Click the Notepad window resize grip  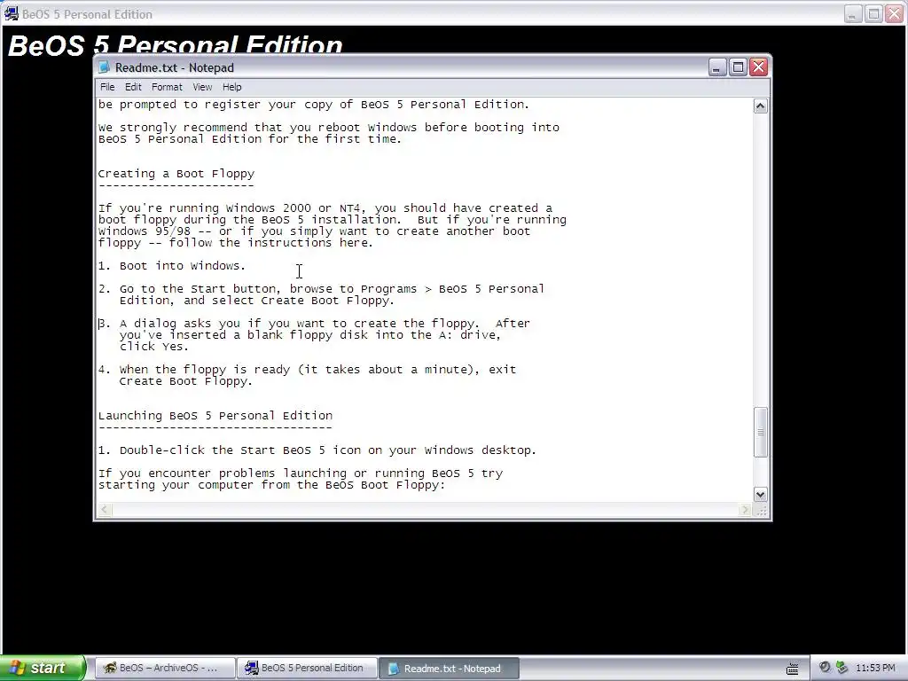coord(762,510)
